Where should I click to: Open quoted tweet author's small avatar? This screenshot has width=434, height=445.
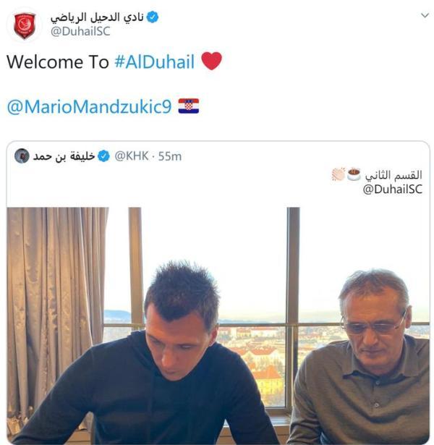click(x=22, y=156)
